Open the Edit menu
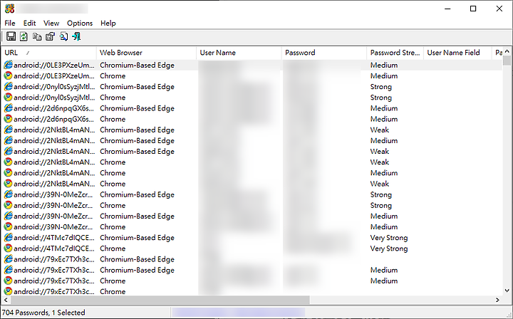 coord(29,23)
